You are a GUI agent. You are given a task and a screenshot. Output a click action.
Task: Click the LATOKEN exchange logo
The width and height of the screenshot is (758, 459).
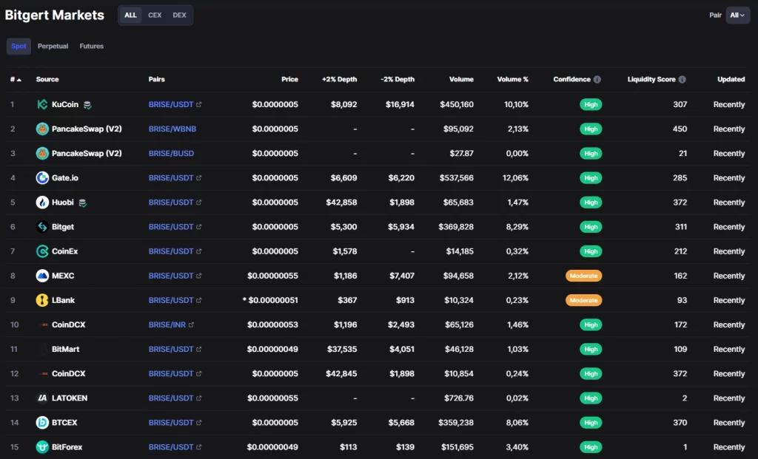pyautogui.click(x=42, y=398)
